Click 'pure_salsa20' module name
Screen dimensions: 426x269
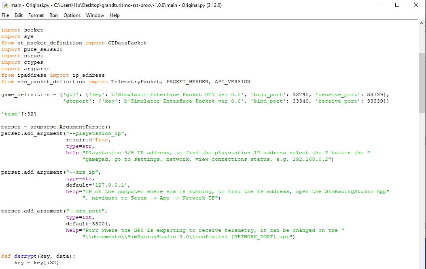[43, 49]
